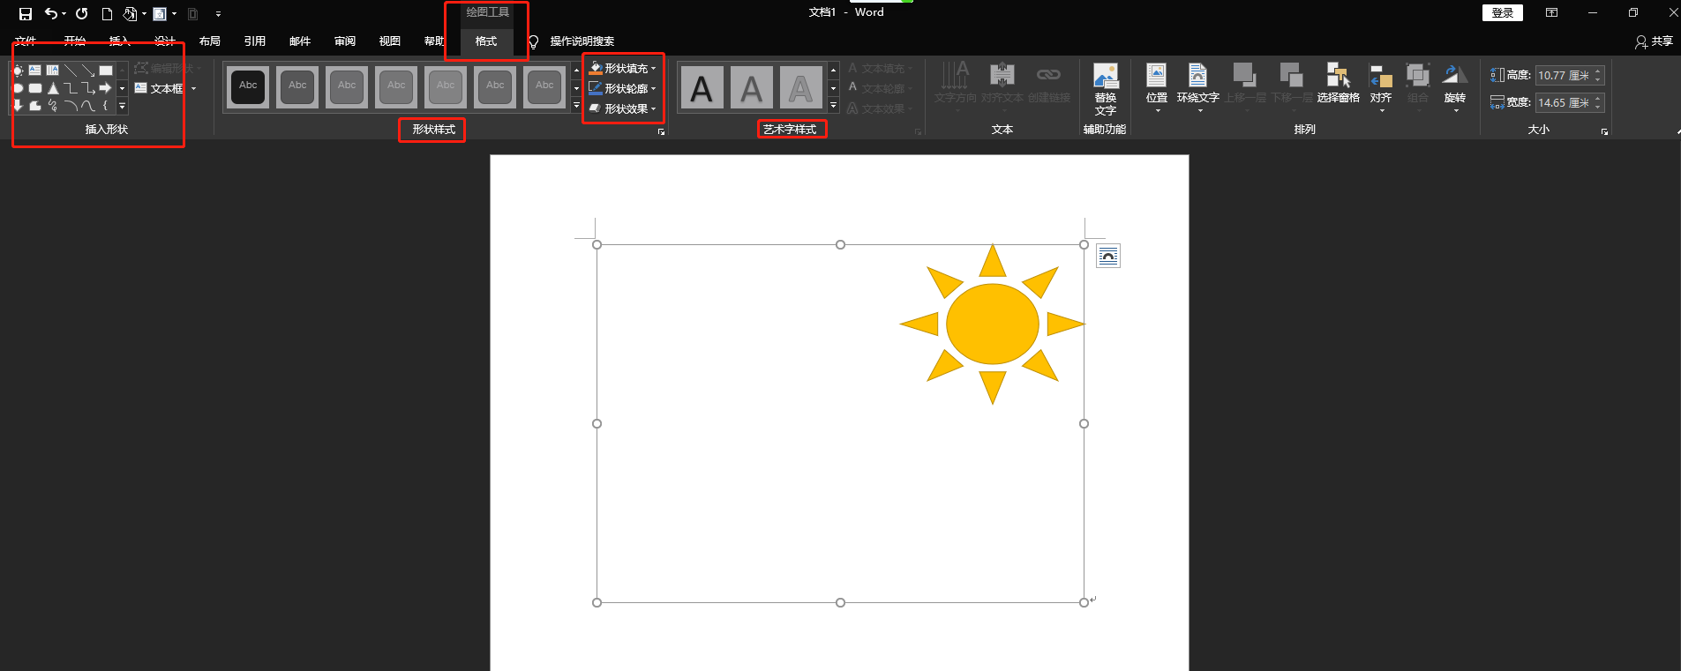Open 对齐 align dropdown
This screenshot has height=671, width=1681.
coord(1381,88)
